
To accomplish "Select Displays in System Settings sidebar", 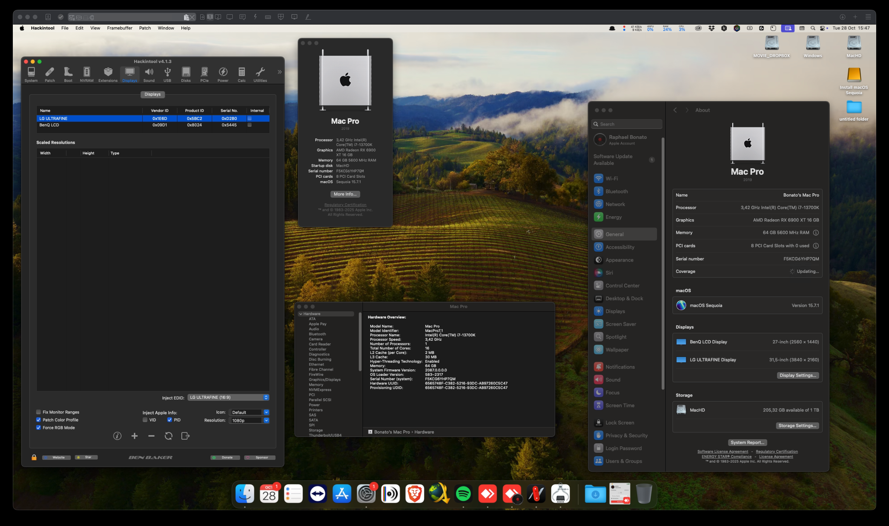I will [x=615, y=311].
